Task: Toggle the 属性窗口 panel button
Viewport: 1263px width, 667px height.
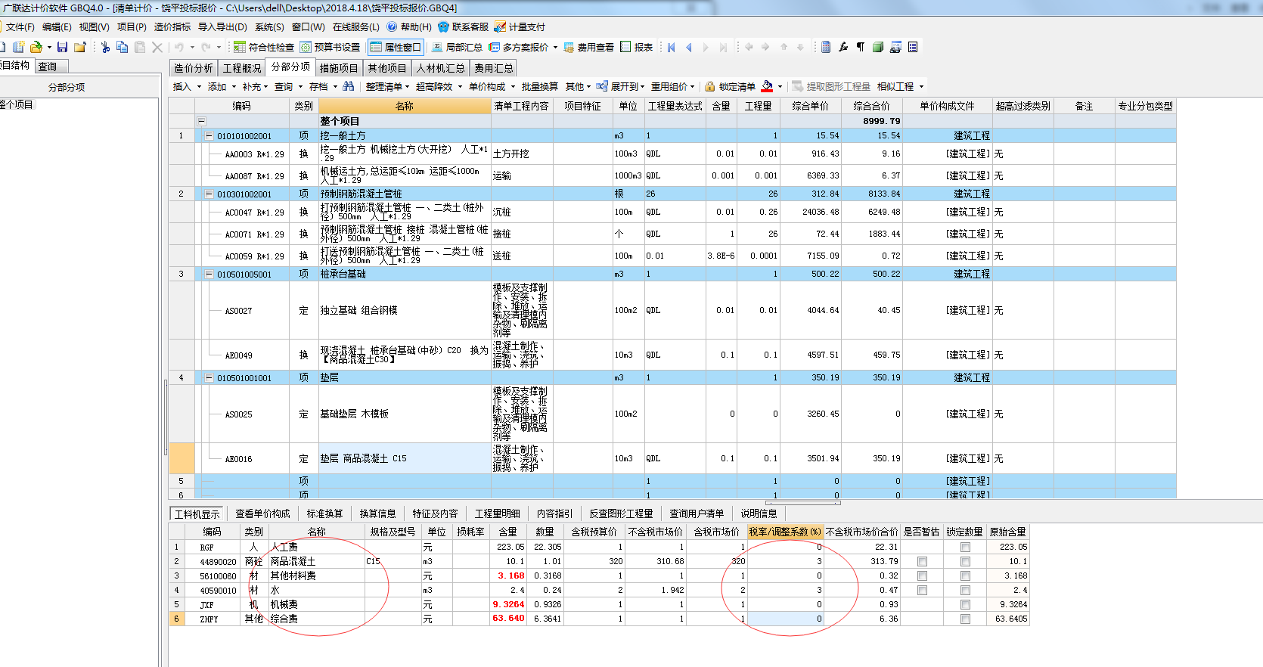Action: pos(396,47)
